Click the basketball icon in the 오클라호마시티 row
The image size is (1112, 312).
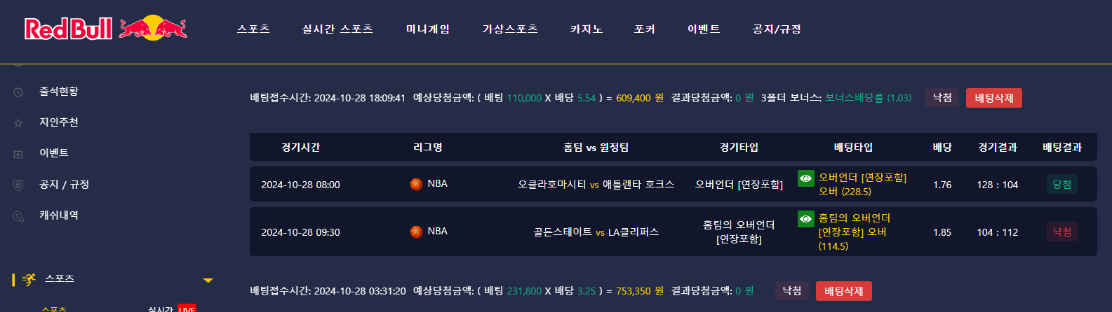coord(416,184)
